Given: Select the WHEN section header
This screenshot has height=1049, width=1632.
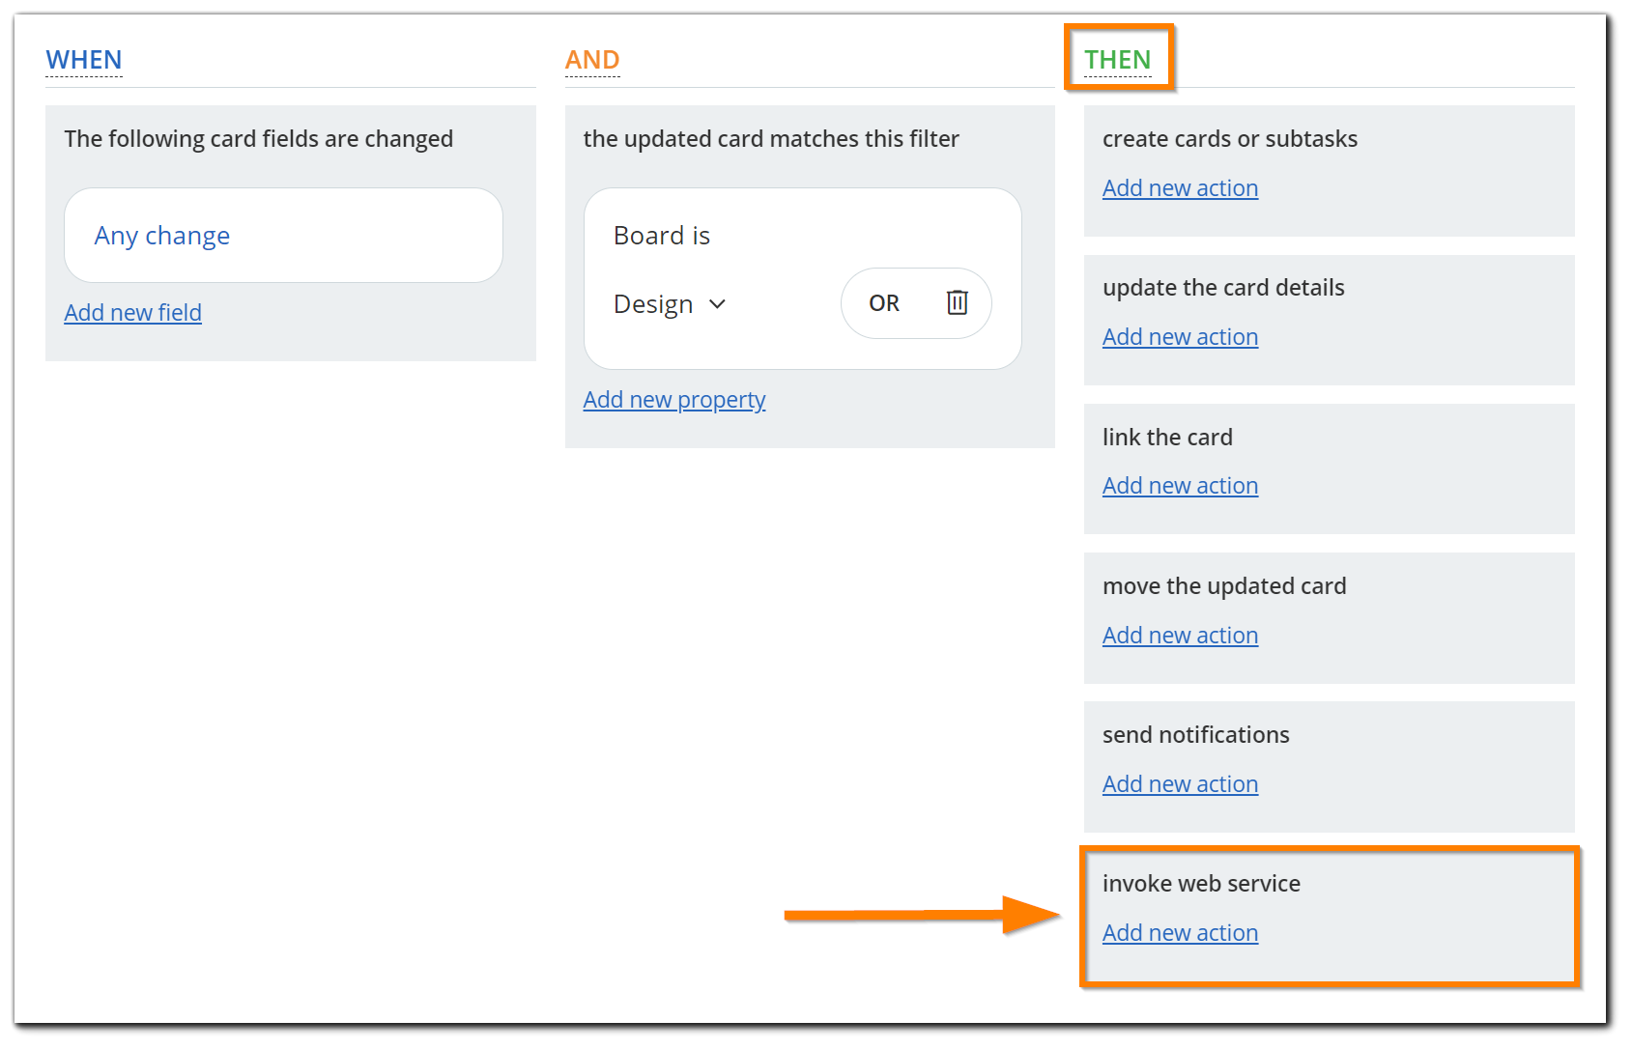Looking at the screenshot, I should 83,59.
